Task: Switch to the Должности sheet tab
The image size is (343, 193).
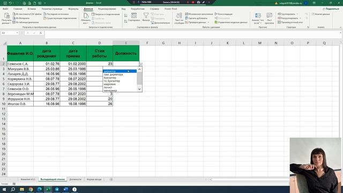Action: tap(75, 179)
